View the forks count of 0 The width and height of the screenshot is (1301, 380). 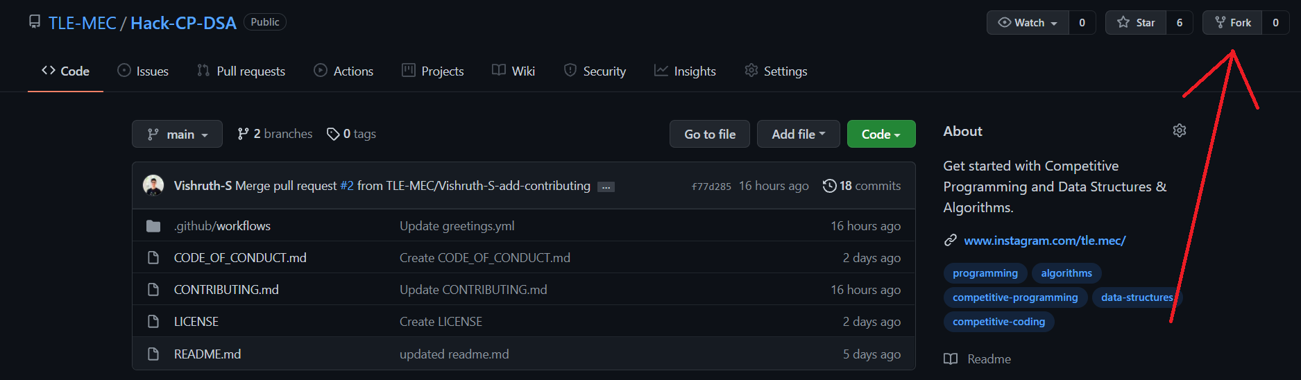1275,23
